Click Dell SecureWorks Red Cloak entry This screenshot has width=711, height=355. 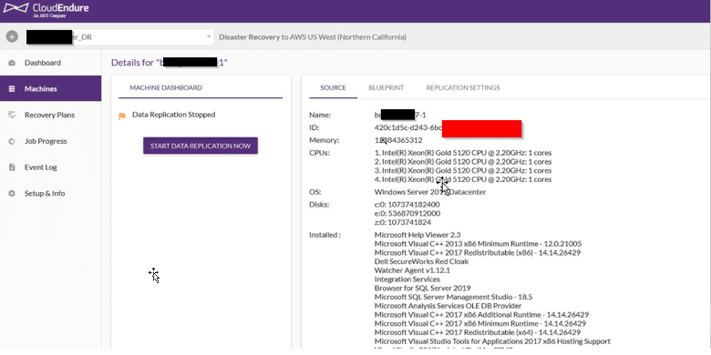point(421,262)
